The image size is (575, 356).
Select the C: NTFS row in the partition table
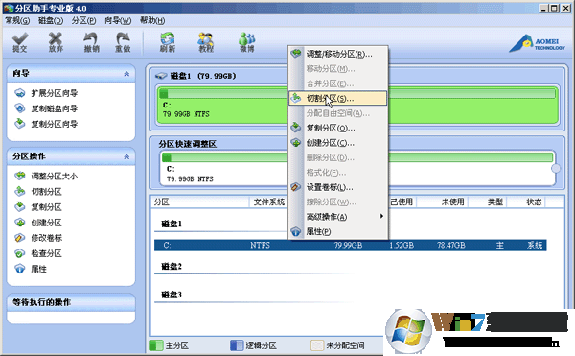(350, 245)
